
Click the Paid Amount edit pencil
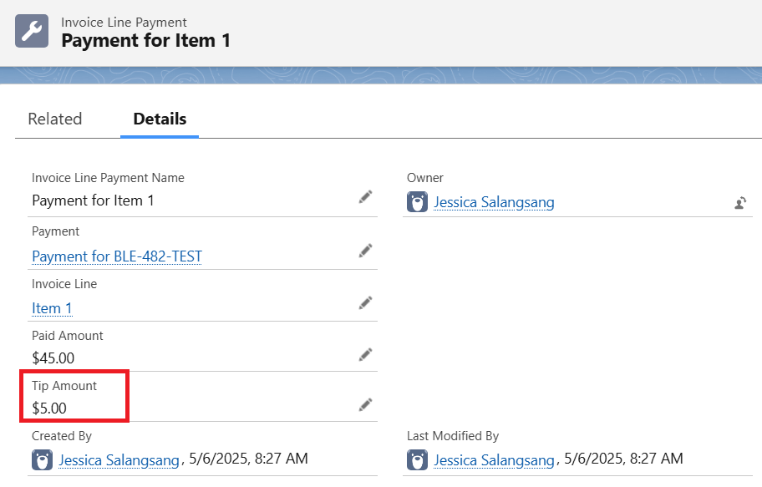[365, 354]
